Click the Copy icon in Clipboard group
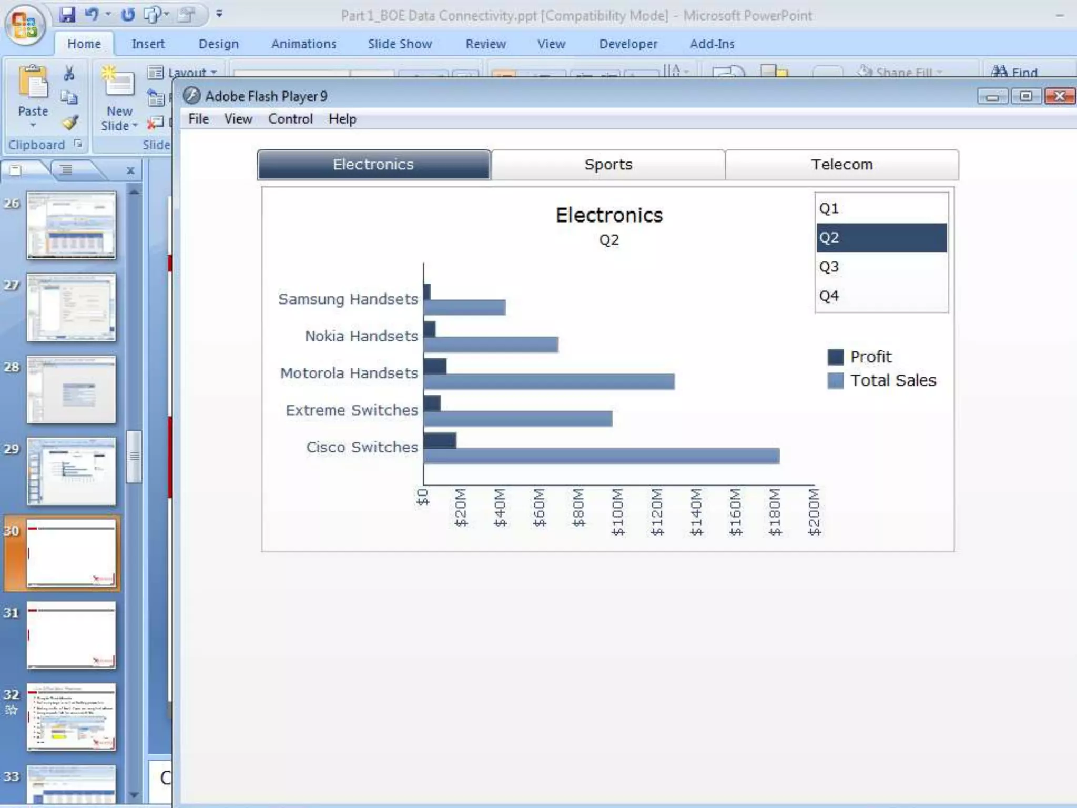 coord(69,97)
